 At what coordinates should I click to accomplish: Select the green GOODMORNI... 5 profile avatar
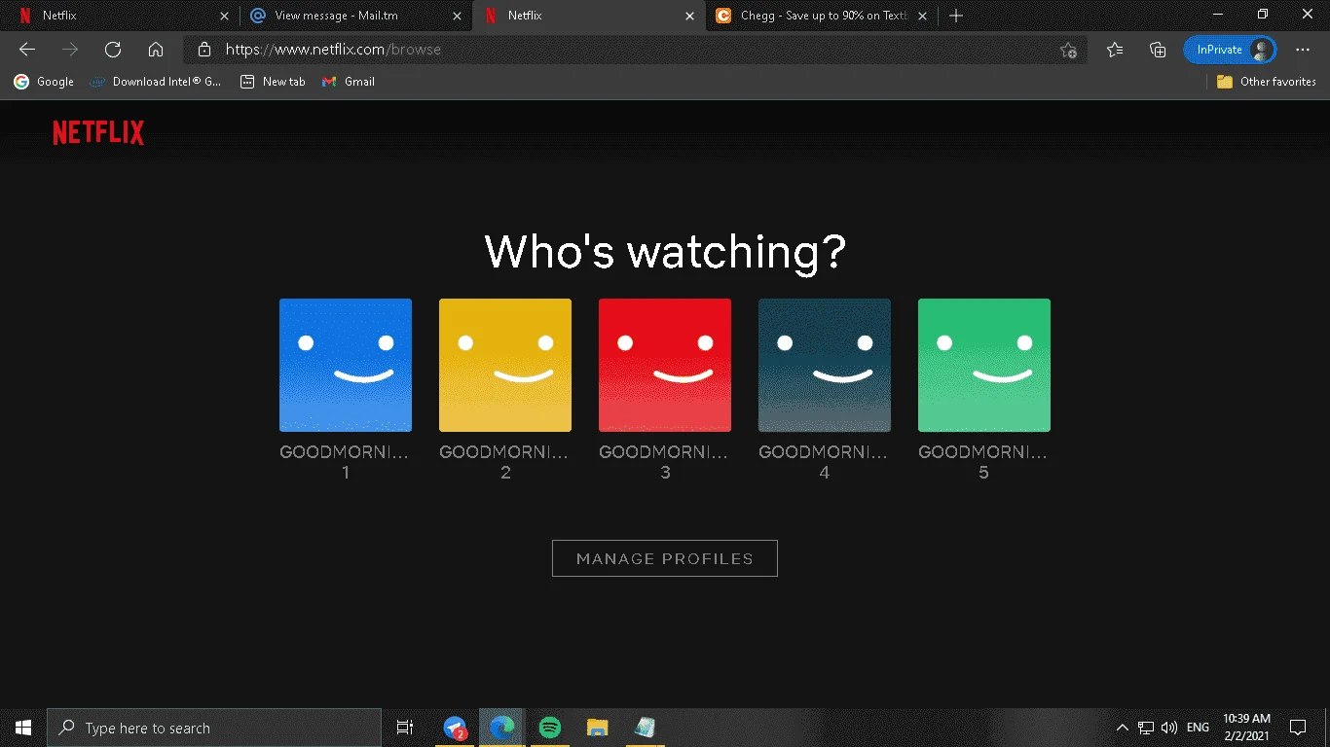tap(984, 365)
